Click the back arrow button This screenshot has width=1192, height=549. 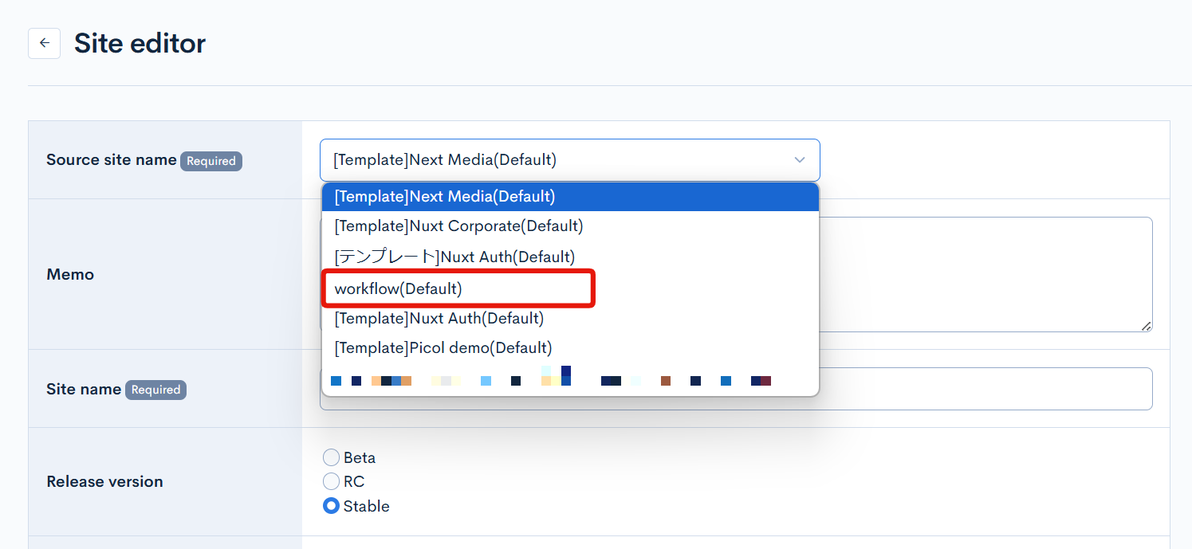coord(44,43)
